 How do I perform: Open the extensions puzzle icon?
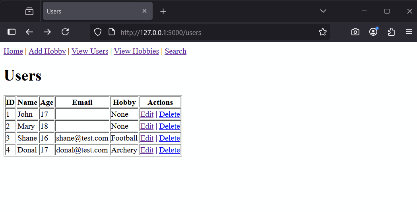391,32
